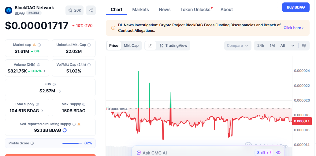The height and width of the screenshot is (156, 316).
Task: Switch to TradingView candlestick chart
Action: [173, 46]
